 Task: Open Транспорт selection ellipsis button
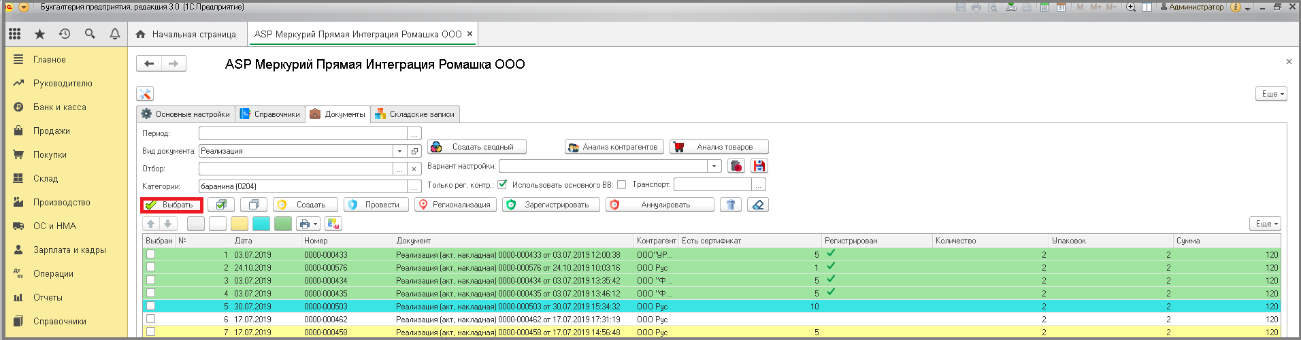(759, 184)
